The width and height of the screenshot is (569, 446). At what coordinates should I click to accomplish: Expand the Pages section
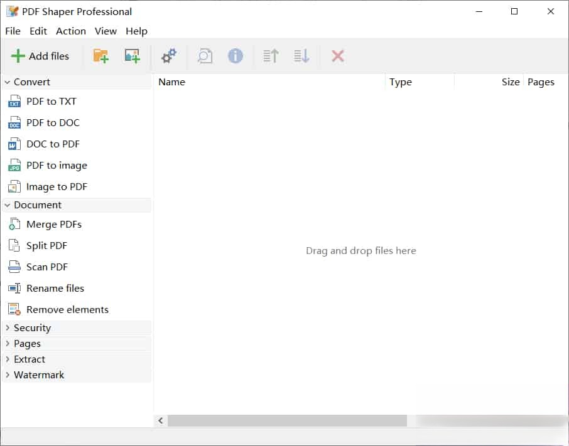tap(77, 344)
